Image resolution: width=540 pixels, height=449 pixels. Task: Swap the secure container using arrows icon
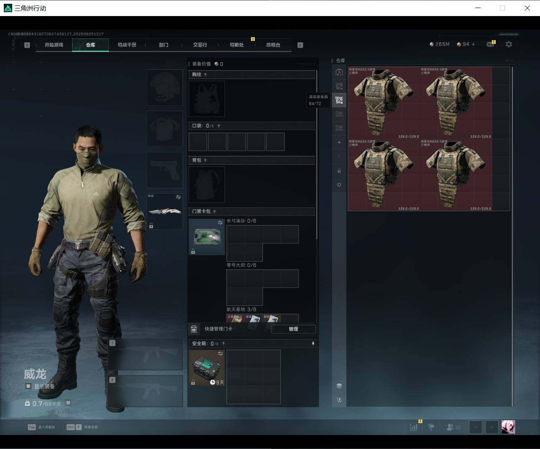(x=220, y=354)
